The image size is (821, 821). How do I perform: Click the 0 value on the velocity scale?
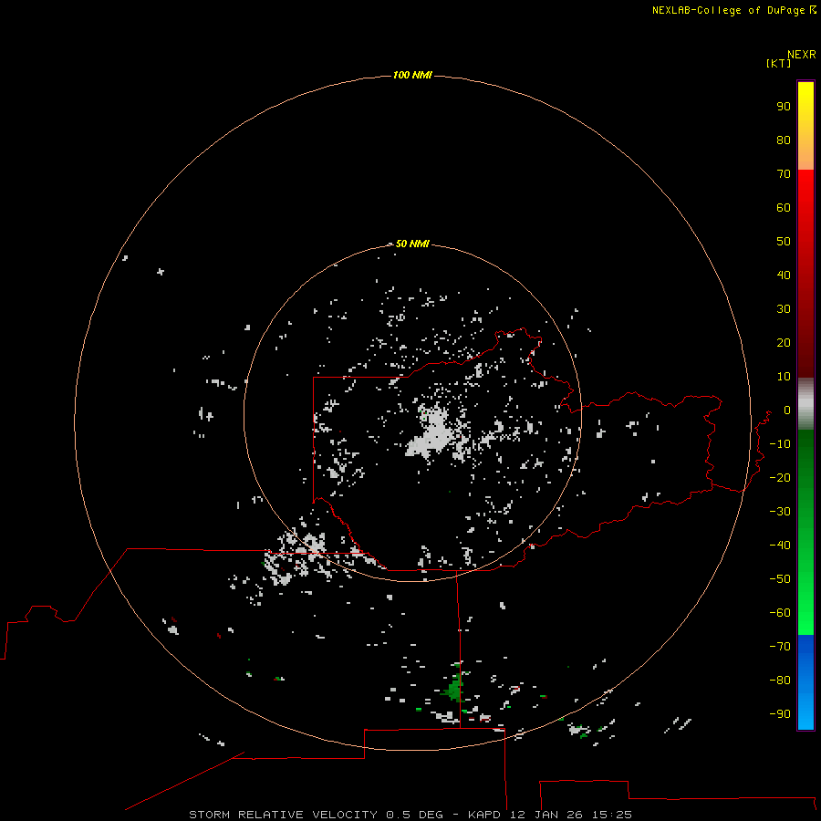787,410
